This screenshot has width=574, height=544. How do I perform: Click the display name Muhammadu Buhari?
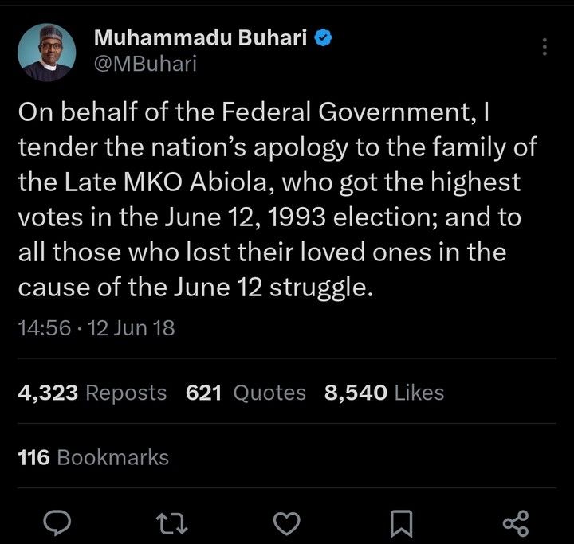(x=200, y=37)
